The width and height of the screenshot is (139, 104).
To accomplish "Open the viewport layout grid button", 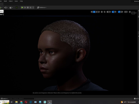I will (x=133, y=13).
